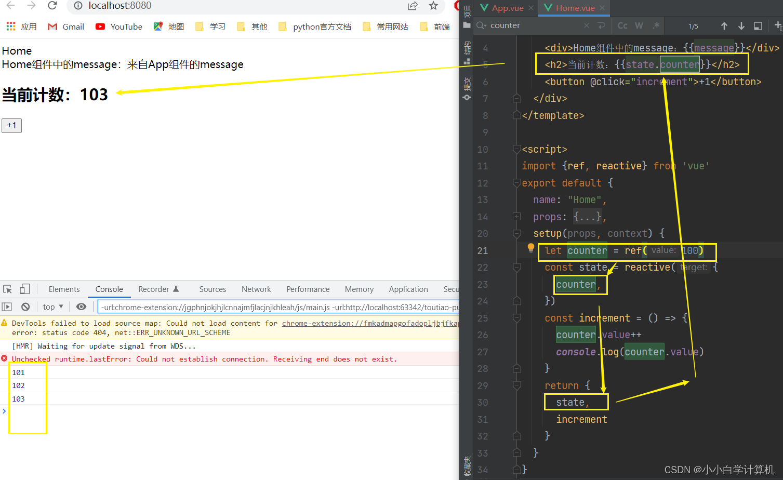Open the 其他 bookmarks folder

pos(252,26)
